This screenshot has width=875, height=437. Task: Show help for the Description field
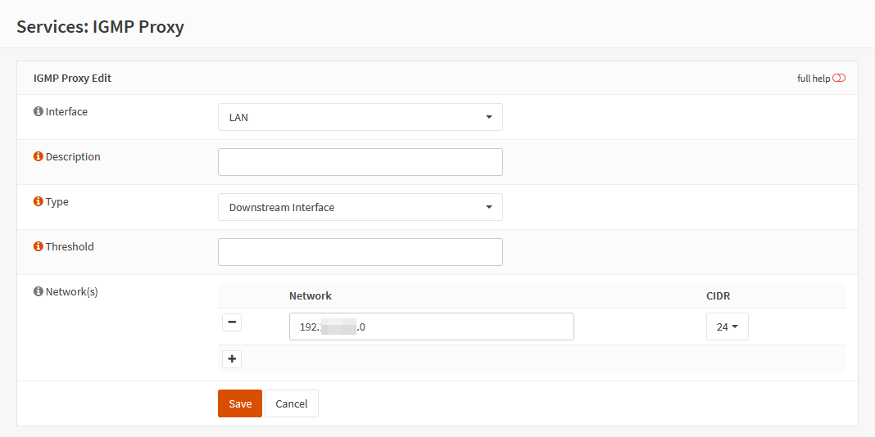[39, 157]
